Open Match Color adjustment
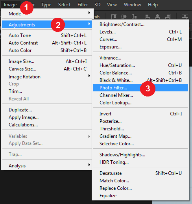192x204 pixels. (140, 181)
